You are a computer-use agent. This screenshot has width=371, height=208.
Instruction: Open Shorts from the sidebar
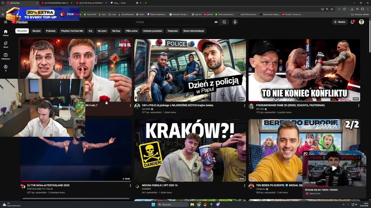(6, 44)
